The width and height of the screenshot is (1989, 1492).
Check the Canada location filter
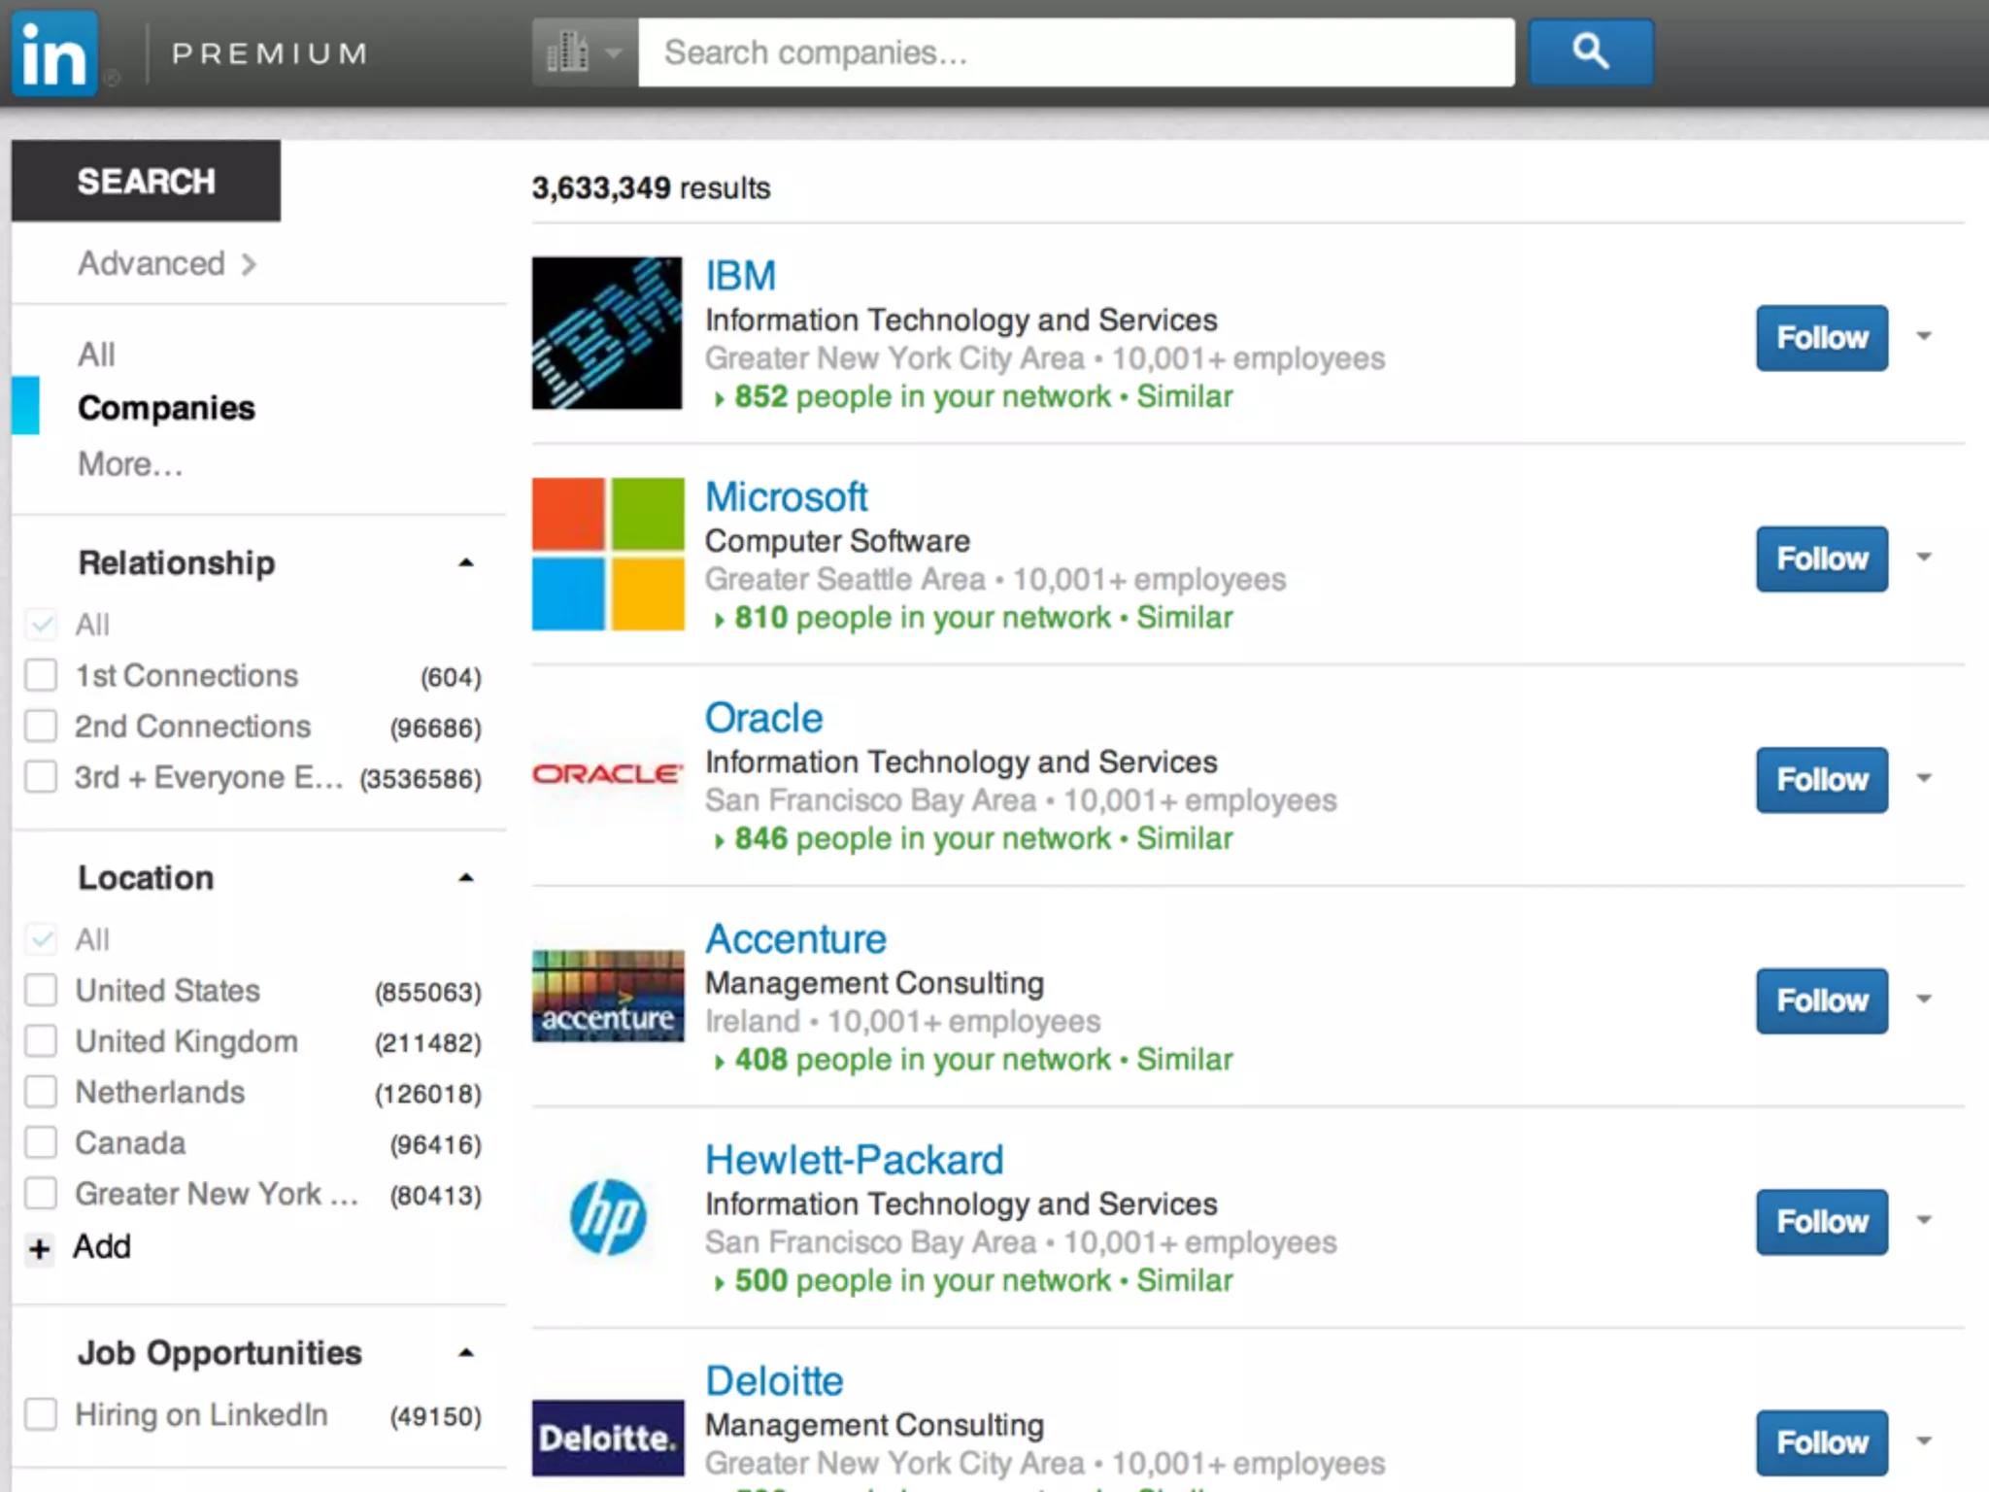pyautogui.click(x=41, y=1142)
